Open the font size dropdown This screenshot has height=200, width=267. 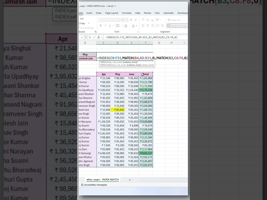click(x=127, y=20)
